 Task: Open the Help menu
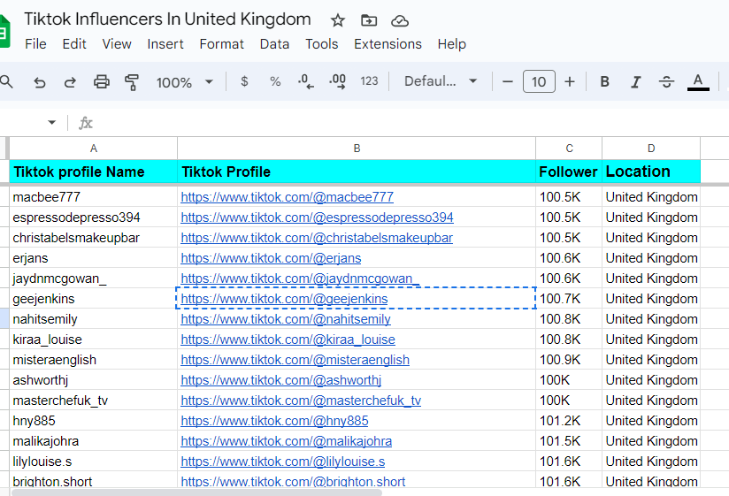pyautogui.click(x=451, y=44)
